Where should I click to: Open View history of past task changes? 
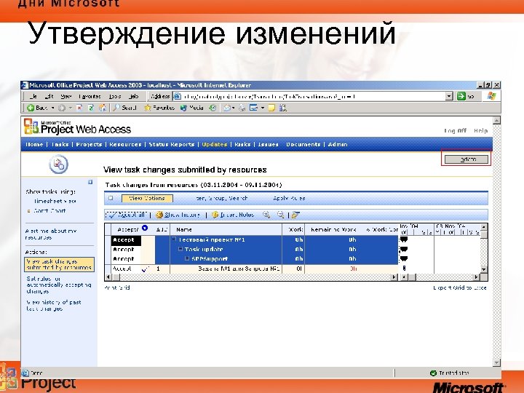[x=54, y=306]
